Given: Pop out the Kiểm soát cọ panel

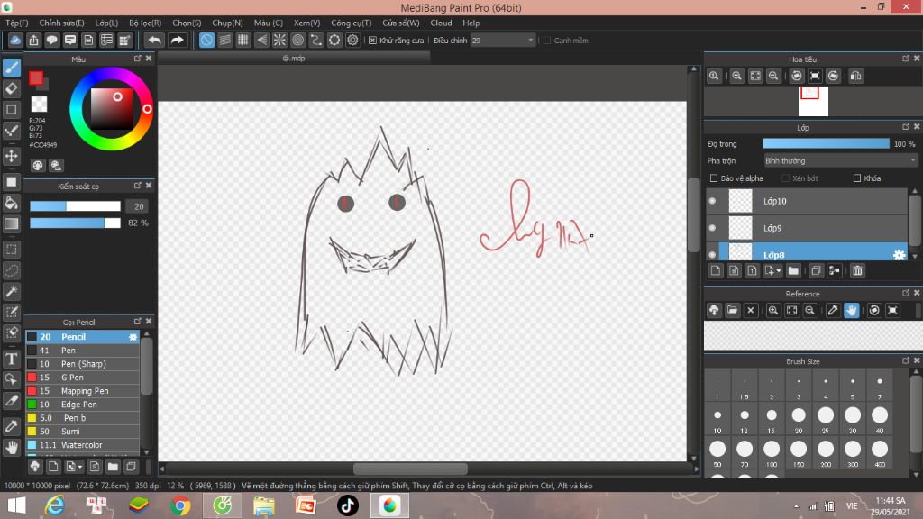Looking at the screenshot, I should (138, 186).
